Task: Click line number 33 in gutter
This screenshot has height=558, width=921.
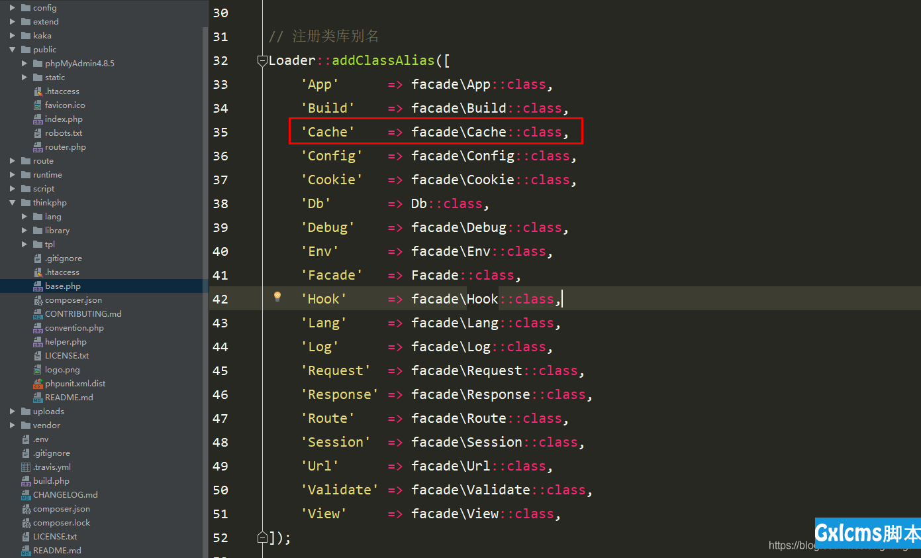Action: 220,84
